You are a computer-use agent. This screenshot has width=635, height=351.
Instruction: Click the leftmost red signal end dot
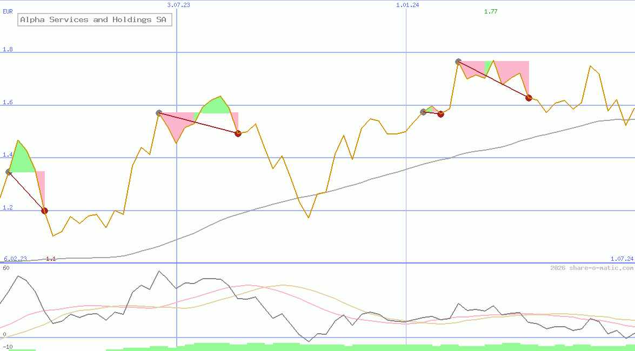44,211
